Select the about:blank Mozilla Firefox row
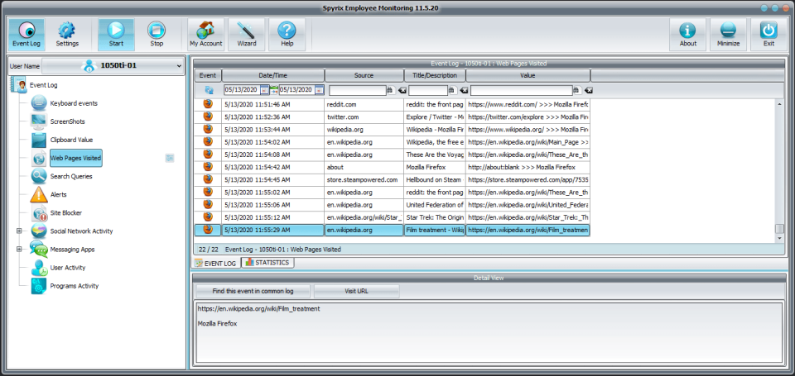The image size is (795, 376). click(x=393, y=167)
